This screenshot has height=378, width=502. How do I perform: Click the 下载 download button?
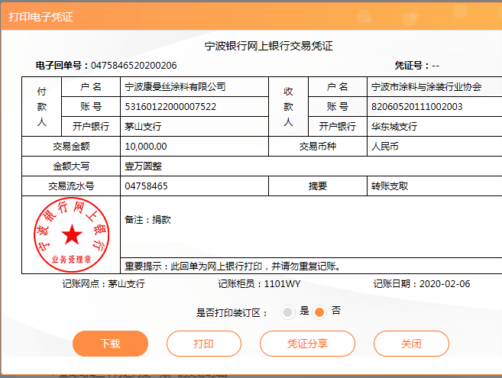111,344
